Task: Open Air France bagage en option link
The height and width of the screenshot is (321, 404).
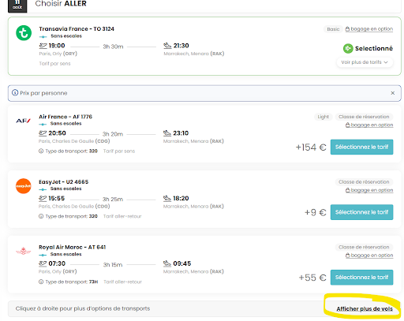Action: pos(369,125)
